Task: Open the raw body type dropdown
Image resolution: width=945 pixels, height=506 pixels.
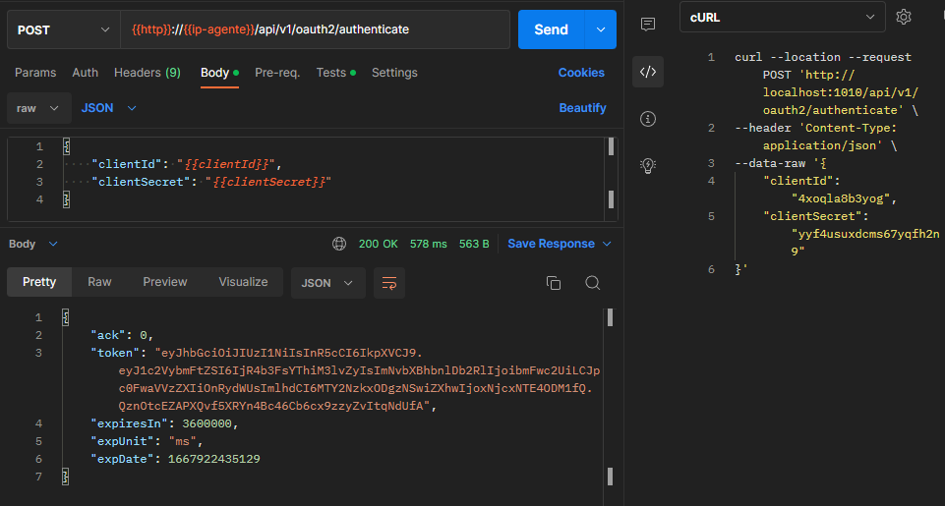Action: pyautogui.click(x=39, y=108)
